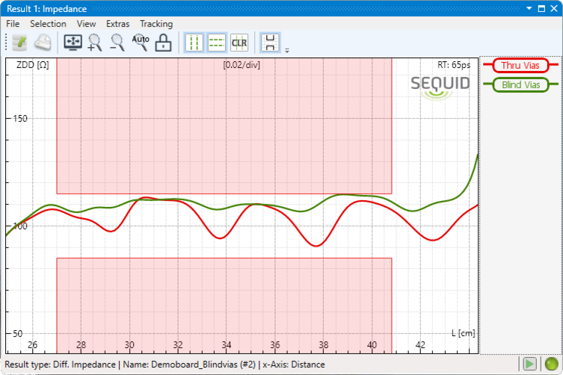The image size is (563, 375).
Task: Click the fit-to-screen view icon
Action: [73, 43]
